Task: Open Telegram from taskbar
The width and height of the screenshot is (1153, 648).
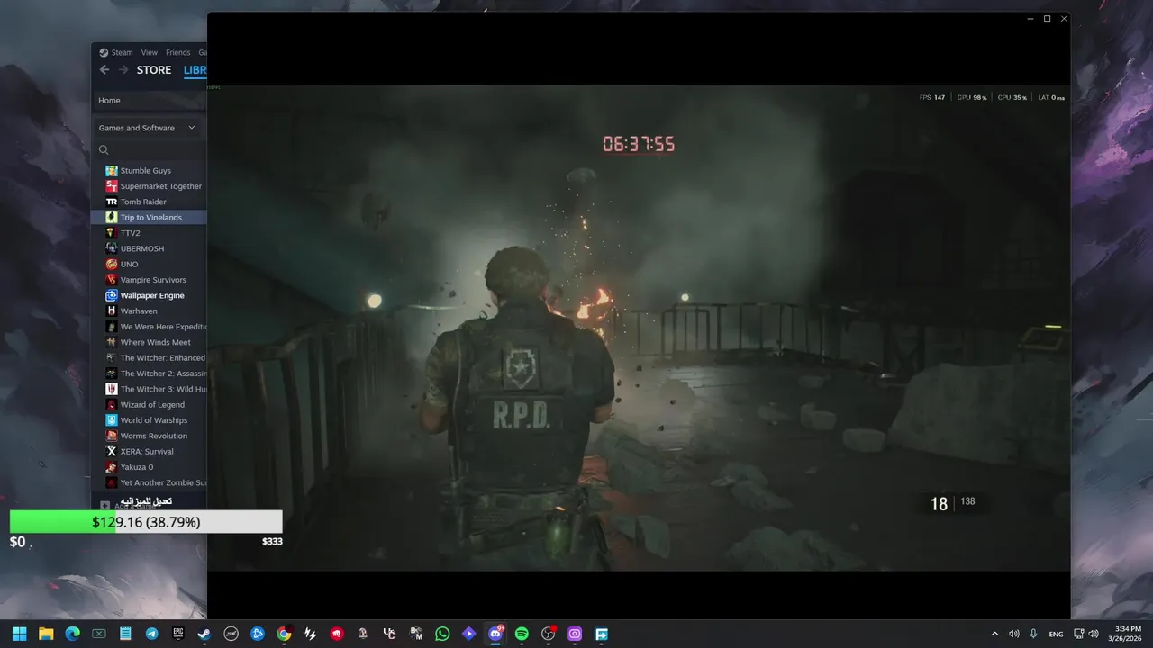Action: pyautogui.click(x=151, y=634)
